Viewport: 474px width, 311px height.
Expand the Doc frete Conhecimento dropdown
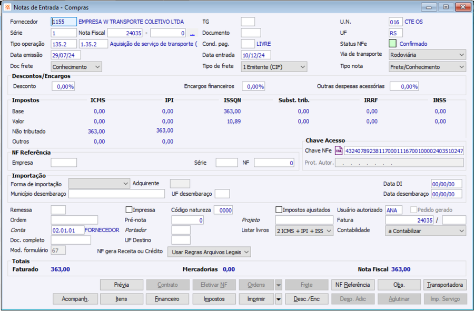(76, 67)
